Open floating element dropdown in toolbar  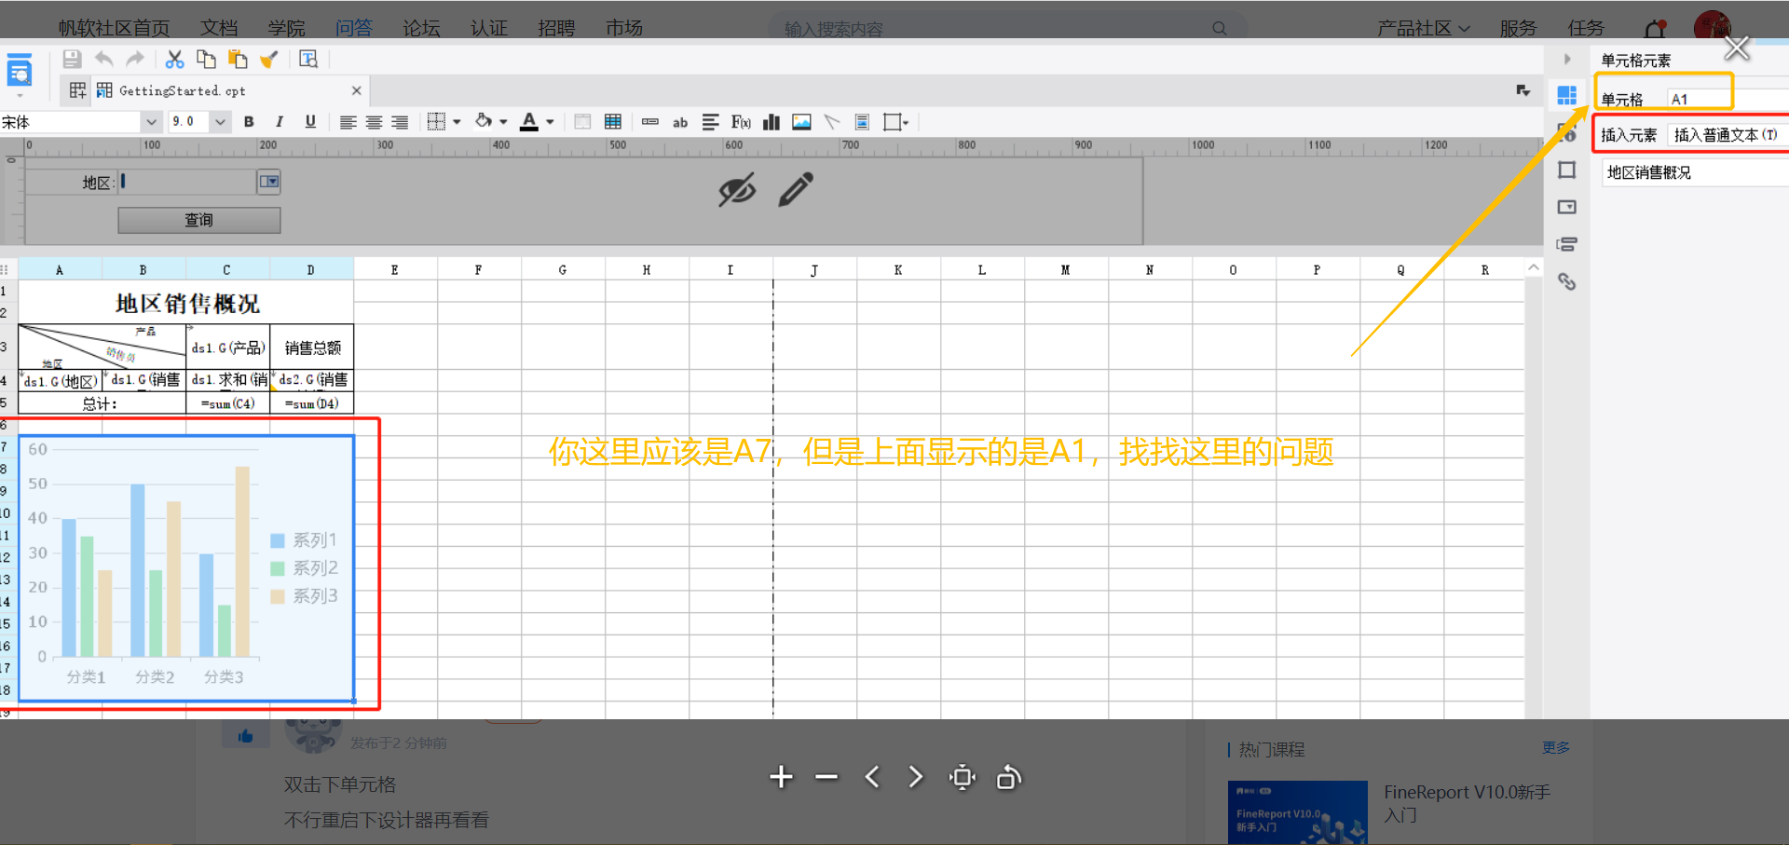896,122
